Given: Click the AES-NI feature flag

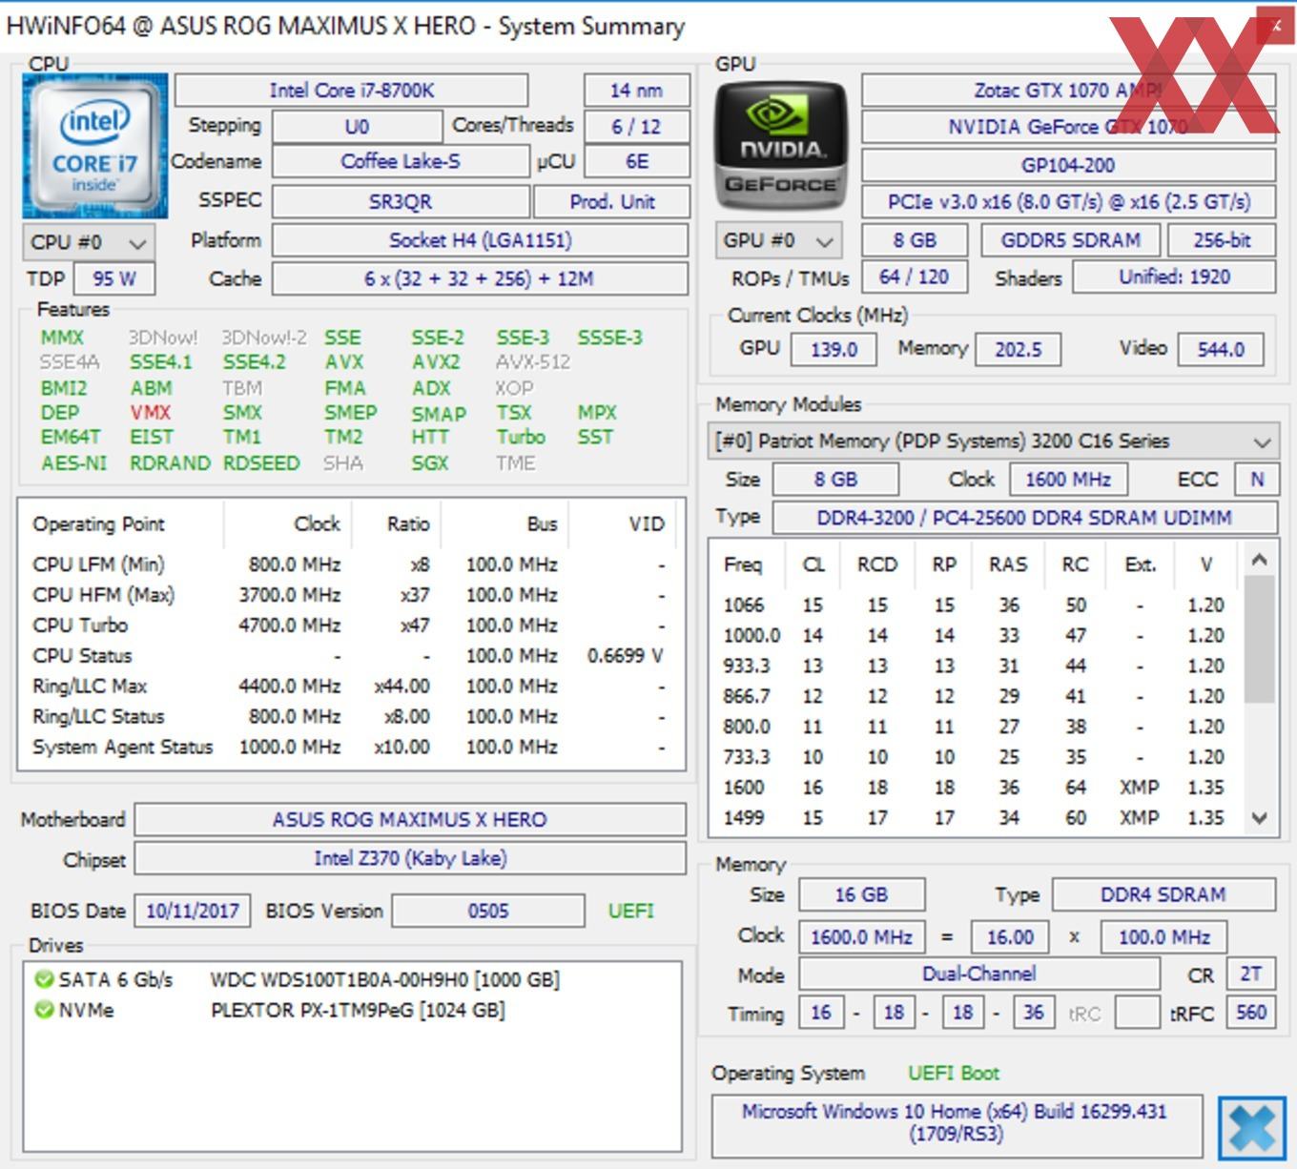Looking at the screenshot, I should 73,463.
